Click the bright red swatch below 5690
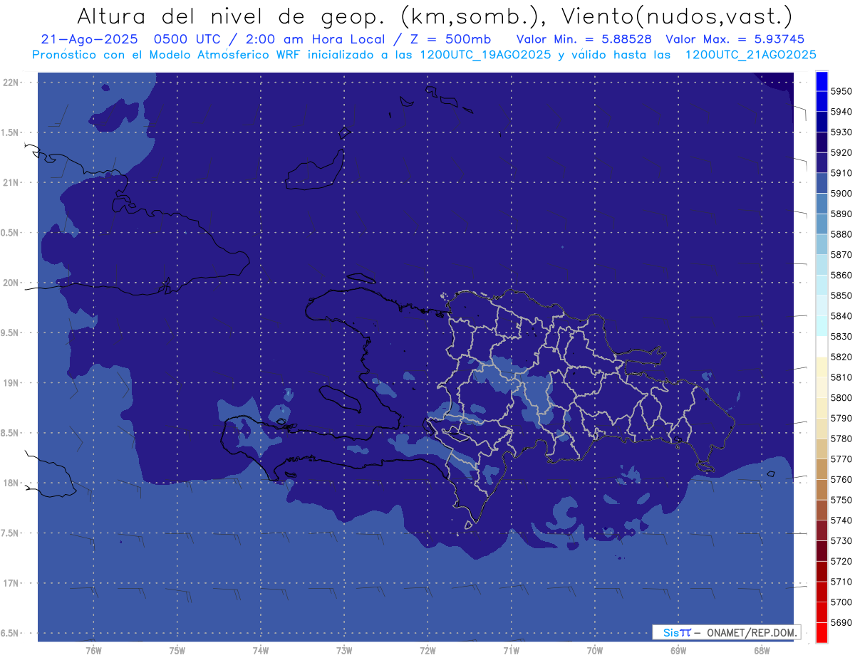The height and width of the screenshot is (660, 855). [822, 632]
